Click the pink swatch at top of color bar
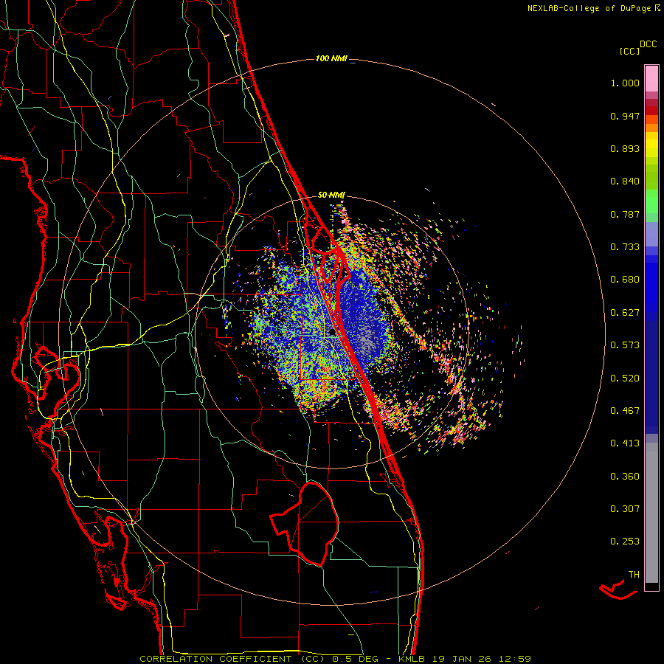The width and height of the screenshot is (664, 664). (651, 79)
